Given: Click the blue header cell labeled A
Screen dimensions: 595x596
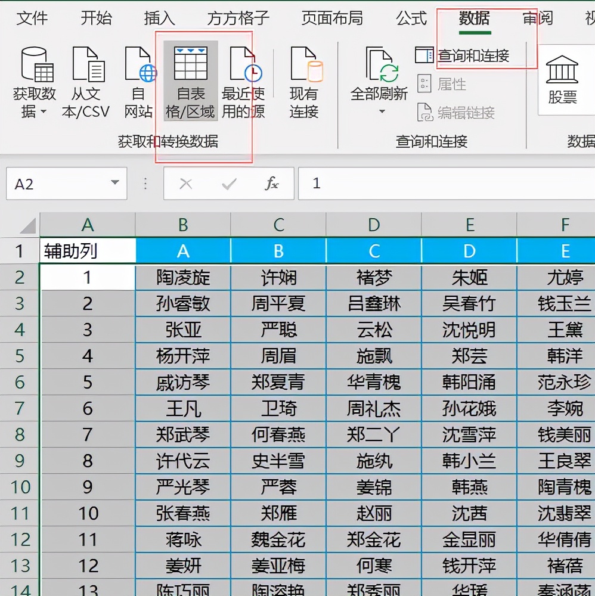Looking at the screenshot, I should pos(183,251).
